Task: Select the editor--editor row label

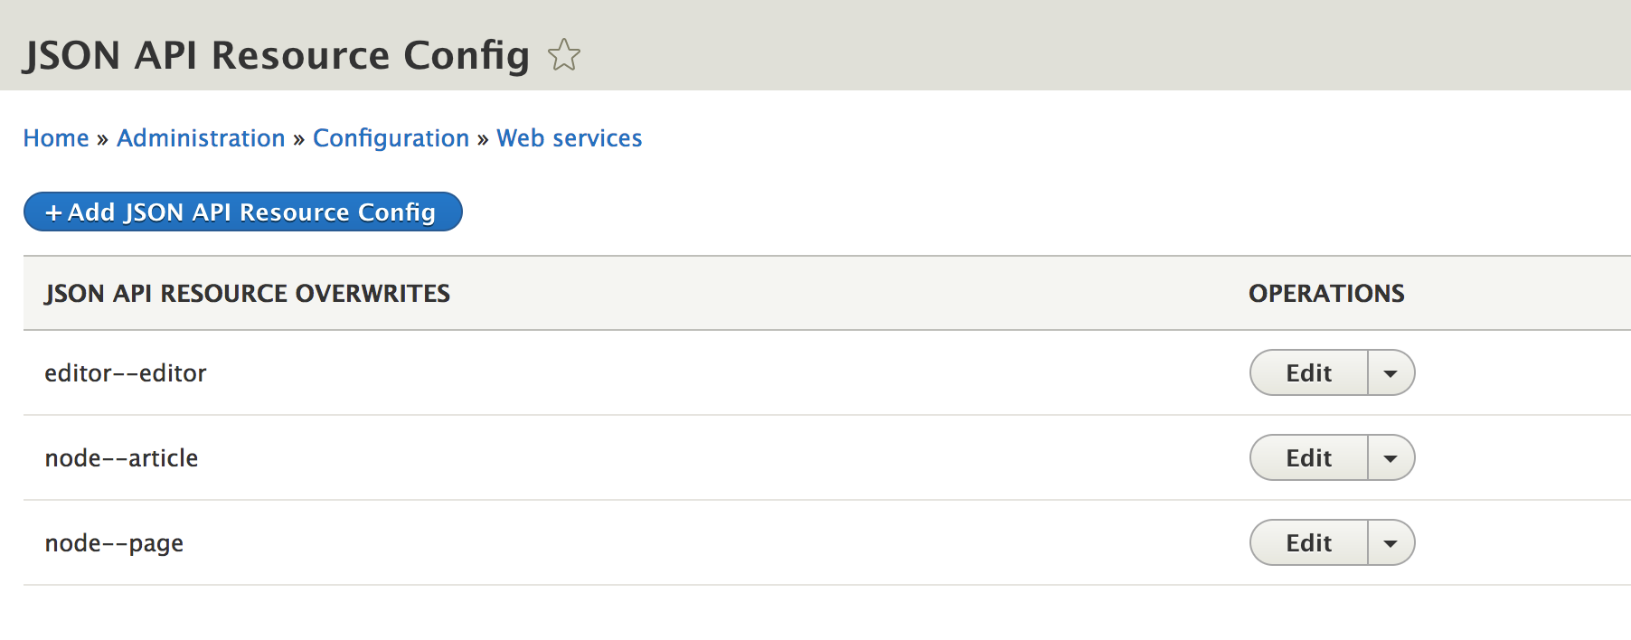Action: click(x=126, y=373)
